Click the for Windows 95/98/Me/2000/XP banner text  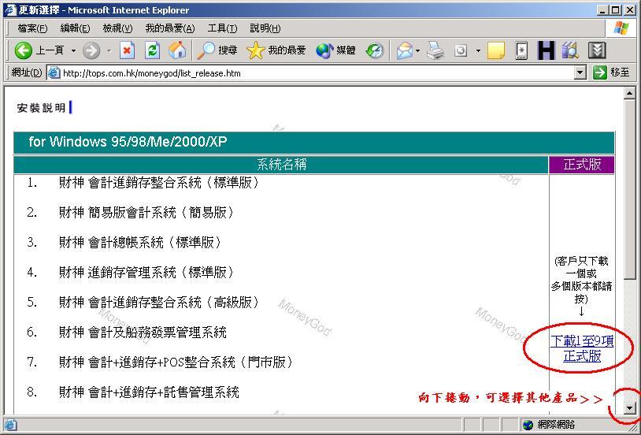(x=128, y=142)
